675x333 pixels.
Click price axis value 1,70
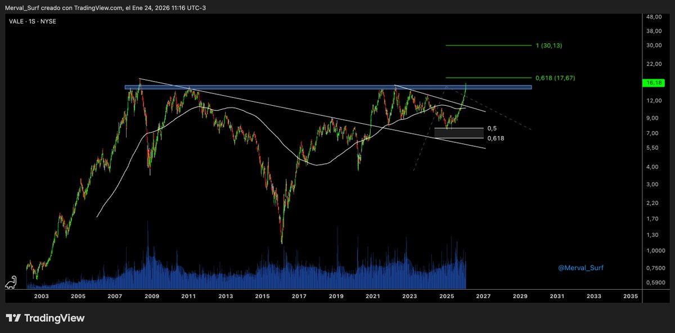click(x=651, y=218)
